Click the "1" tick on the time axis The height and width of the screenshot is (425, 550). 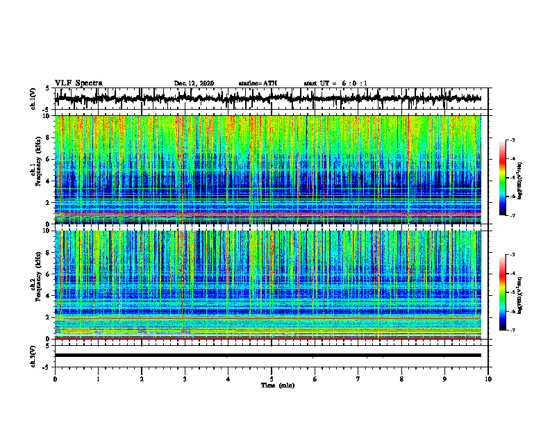(98, 379)
